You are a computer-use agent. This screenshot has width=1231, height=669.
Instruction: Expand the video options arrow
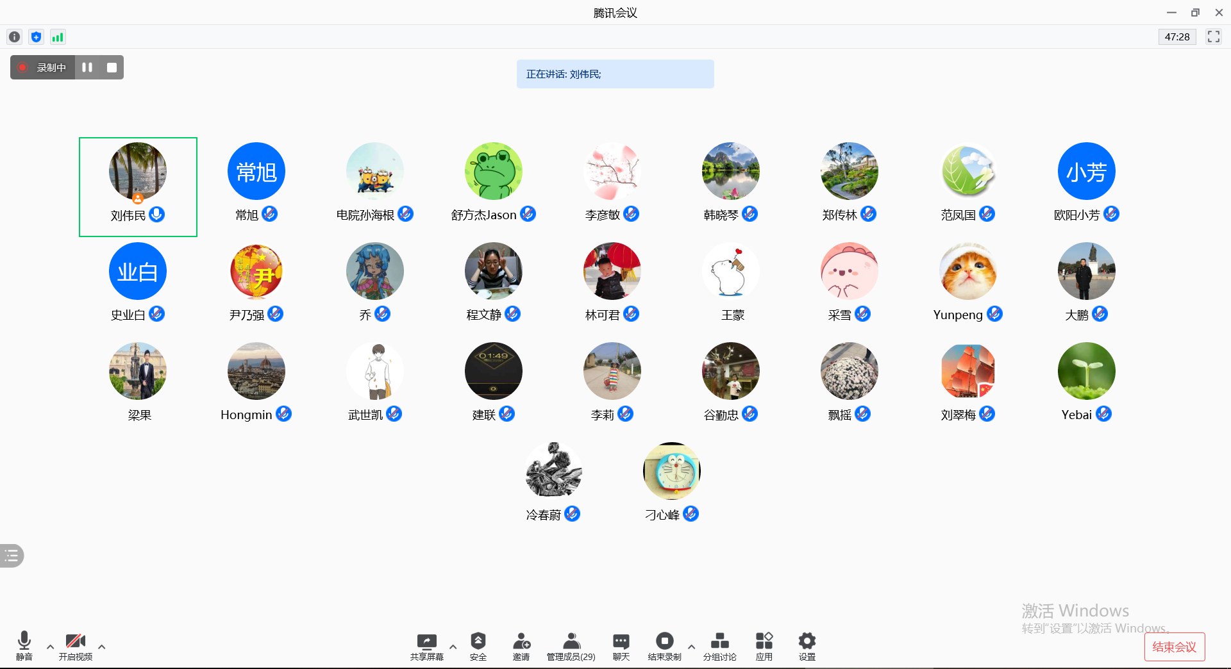101,647
